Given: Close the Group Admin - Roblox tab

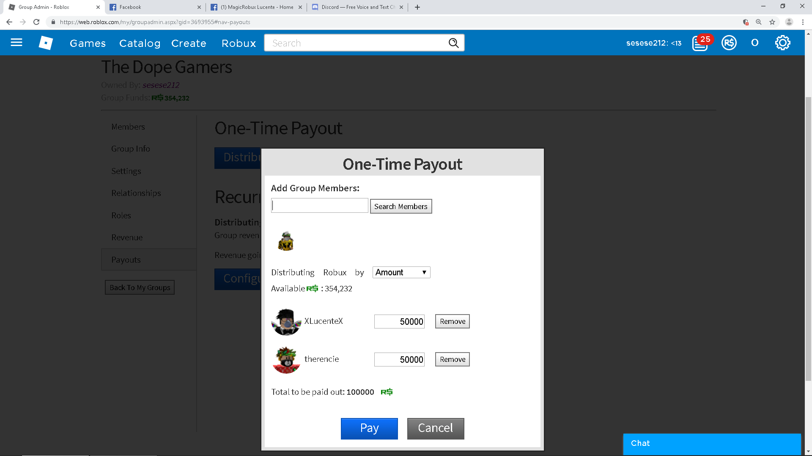Looking at the screenshot, I should (x=98, y=7).
